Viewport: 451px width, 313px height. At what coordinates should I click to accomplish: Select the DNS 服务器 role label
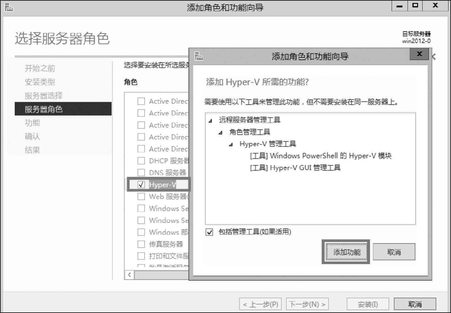point(168,173)
